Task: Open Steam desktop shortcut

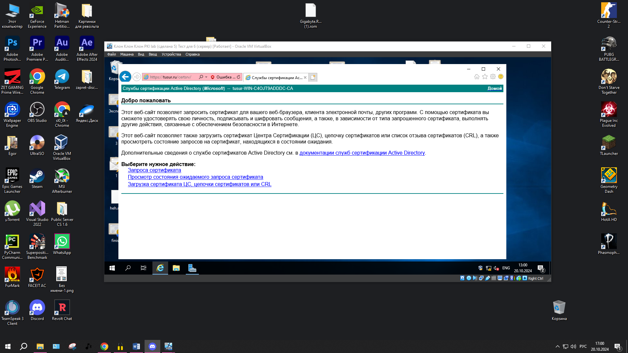Action: pyautogui.click(x=37, y=178)
